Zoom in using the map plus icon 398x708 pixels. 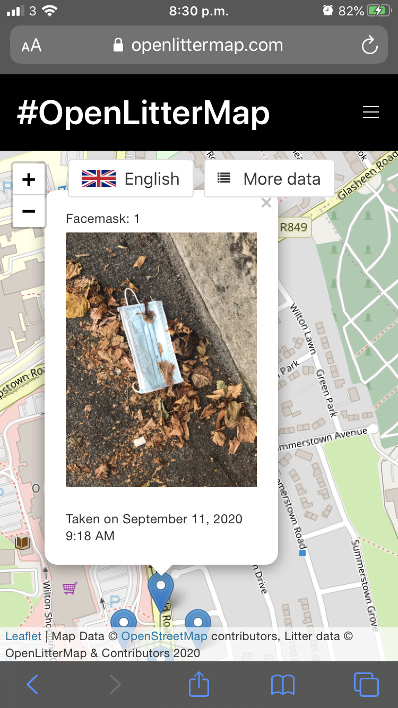[28, 179]
